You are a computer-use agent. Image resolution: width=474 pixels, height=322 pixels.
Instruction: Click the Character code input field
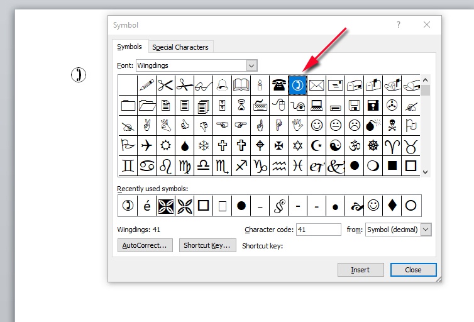pyautogui.click(x=318, y=230)
